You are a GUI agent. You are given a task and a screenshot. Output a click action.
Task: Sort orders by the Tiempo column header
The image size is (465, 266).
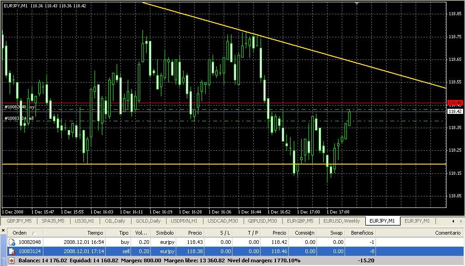point(74,233)
